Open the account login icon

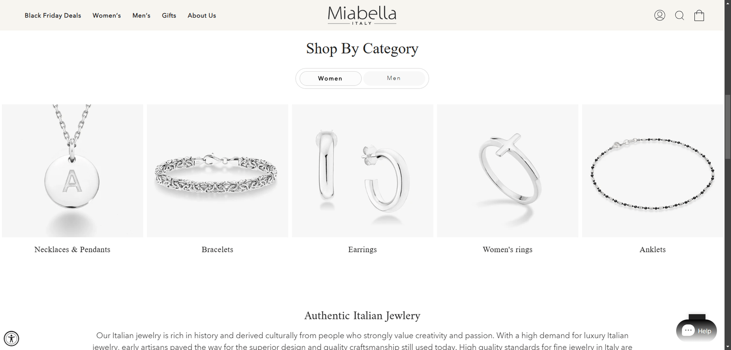659,15
